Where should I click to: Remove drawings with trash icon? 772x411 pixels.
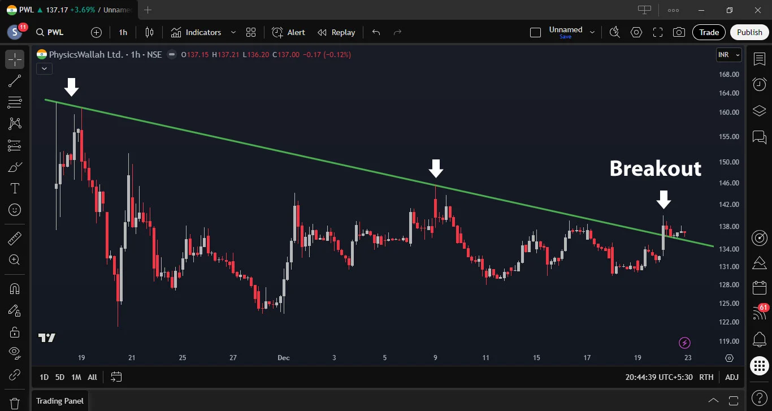(15, 403)
